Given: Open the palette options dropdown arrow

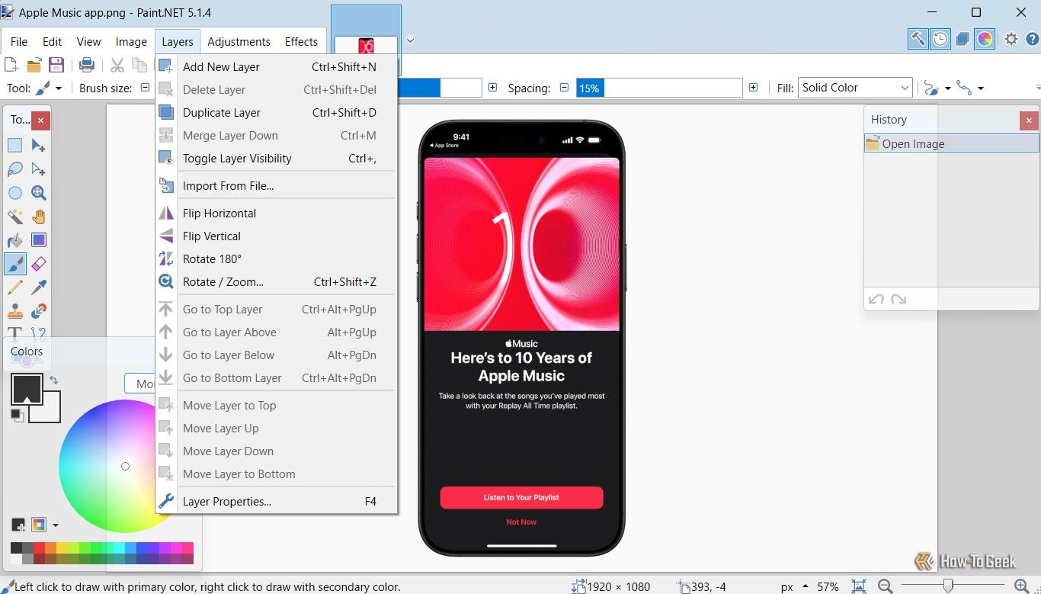Looking at the screenshot, I should point(55,525).
